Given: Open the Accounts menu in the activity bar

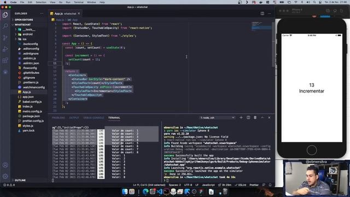Looking at the screenshot, I should click(5, 165).
